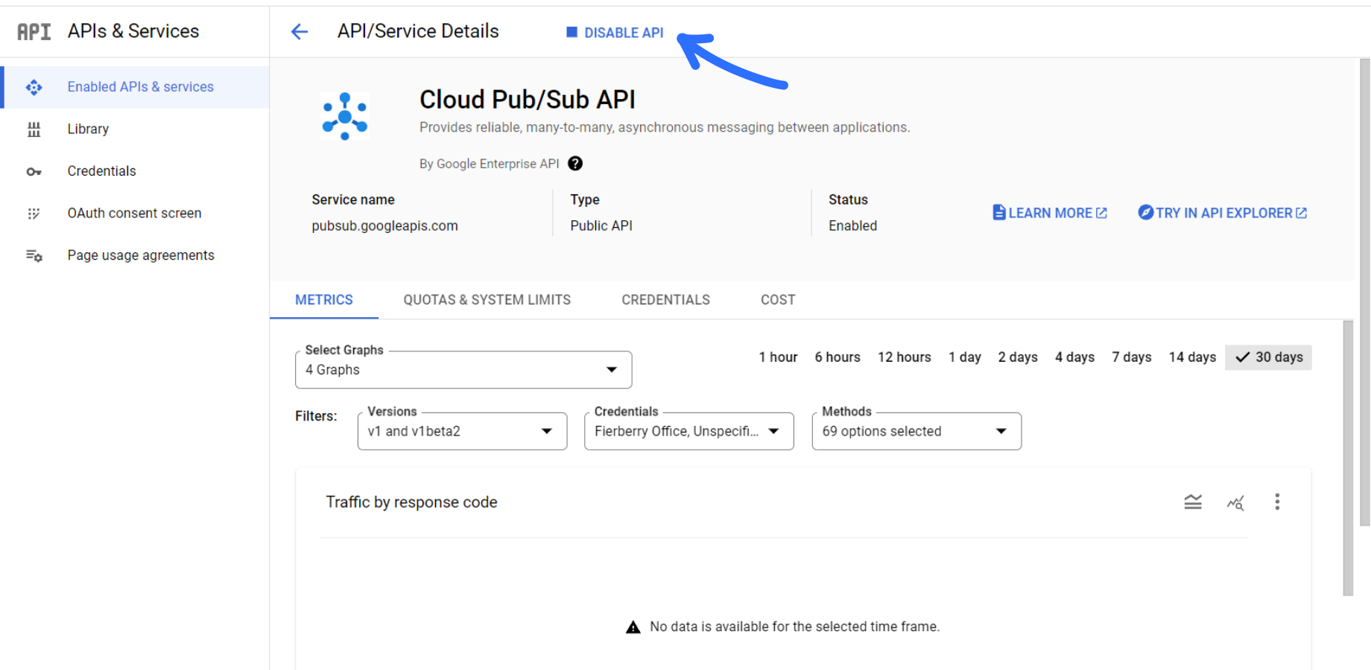1371x670 pixels.
Task: Click the page vertical scrollbar
Action: [1365, 293]
